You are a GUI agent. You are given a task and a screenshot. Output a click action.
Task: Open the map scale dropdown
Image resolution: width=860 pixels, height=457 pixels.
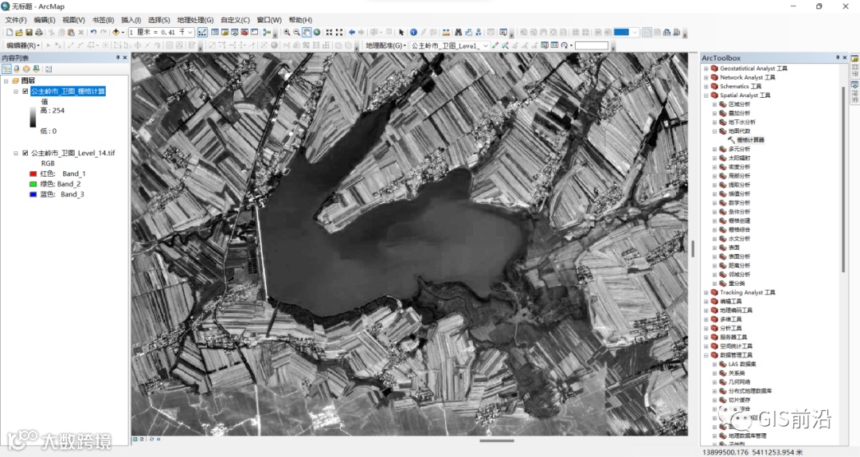click(x=190, y=33)
